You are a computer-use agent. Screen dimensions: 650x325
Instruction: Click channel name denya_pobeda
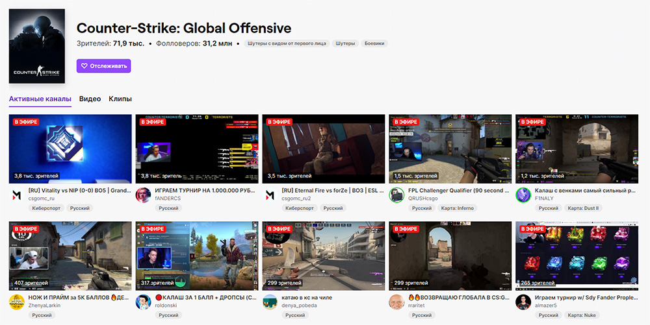tap(299, 306)
